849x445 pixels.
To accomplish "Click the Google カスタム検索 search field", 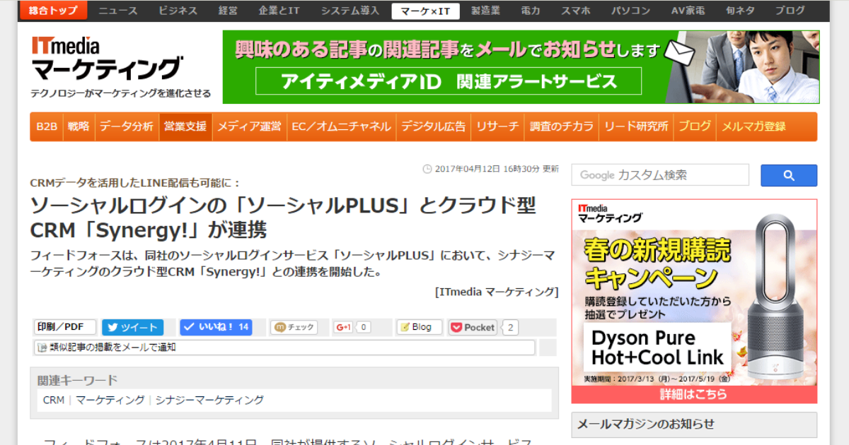I will pos(660,175).
